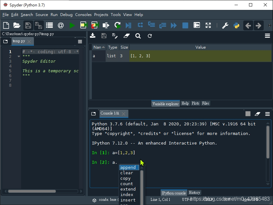The height and width of the screenshot is (205, 273).
Task: Search variables with the magnifier icon
Action: 138,36
